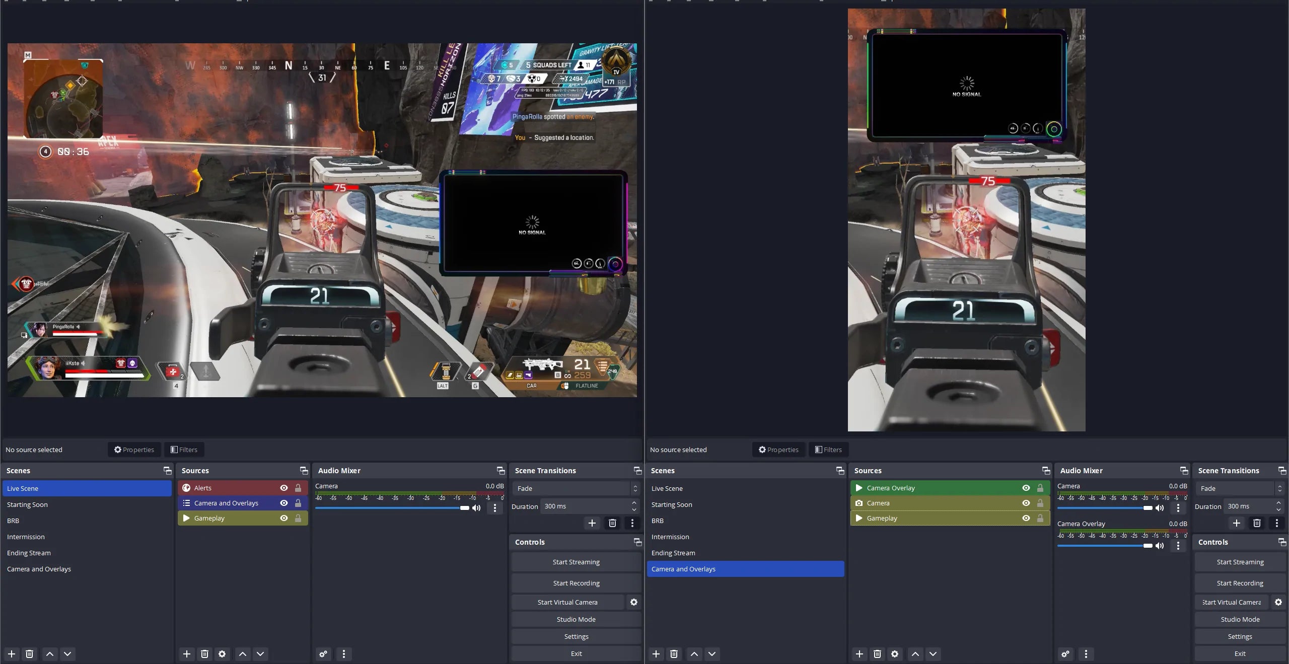Mute Camera Overlay audio in right mixer

[1160, 546]
